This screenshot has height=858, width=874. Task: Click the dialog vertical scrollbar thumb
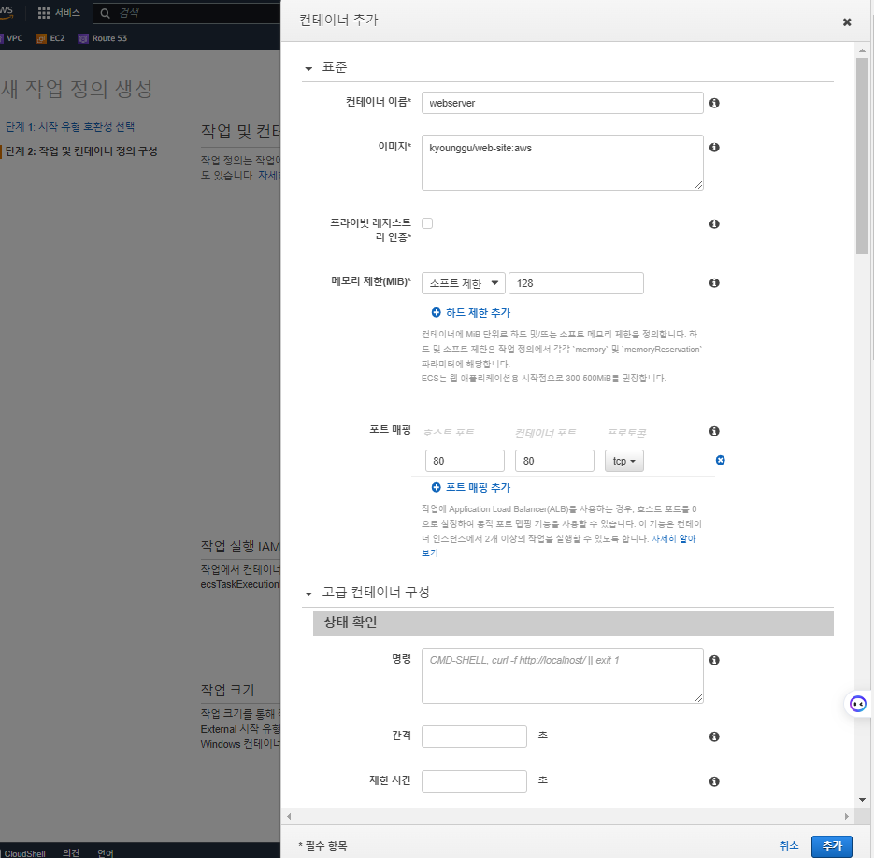pos(862,156)
